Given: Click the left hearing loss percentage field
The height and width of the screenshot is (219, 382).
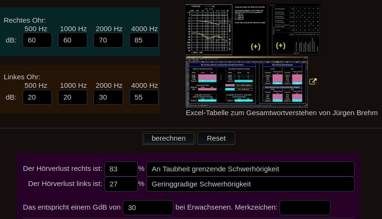Looking at the screenshot, I should 120,184.
